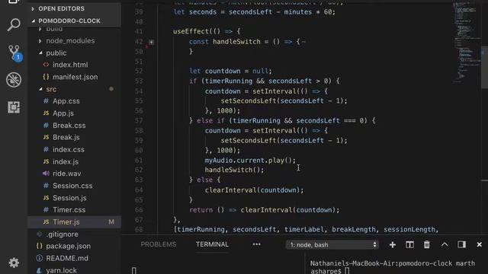Open the Extensions view icon

tap(14, 107)
